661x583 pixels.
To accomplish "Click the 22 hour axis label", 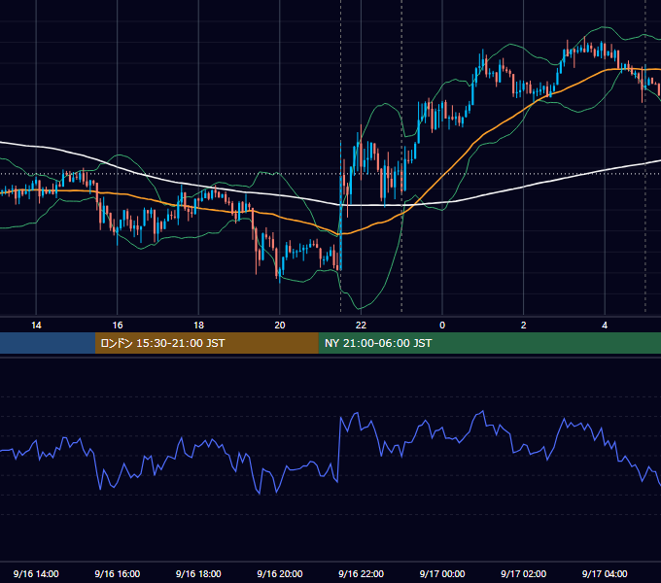I will [x=361, y=326].
